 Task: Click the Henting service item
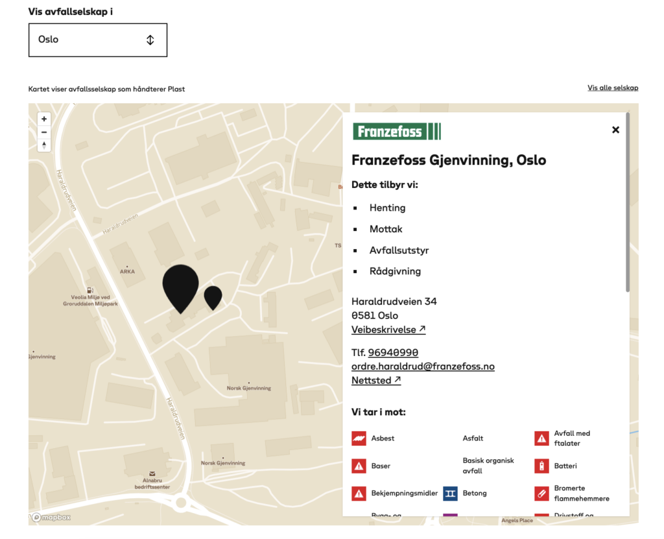click(x=387, y=208)
